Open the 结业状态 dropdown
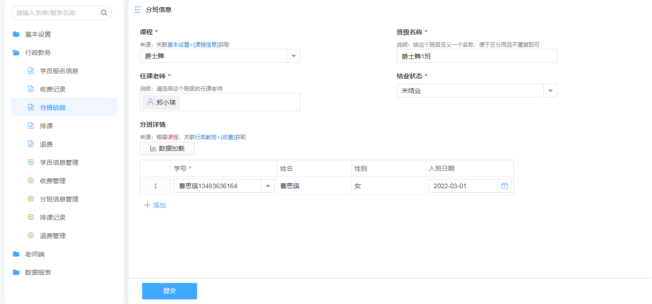652x304 pixels. coord(550,91)
